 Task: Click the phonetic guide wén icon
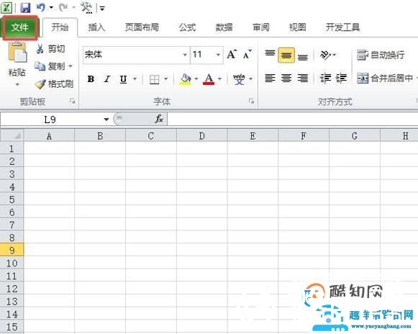coord(239,79)
